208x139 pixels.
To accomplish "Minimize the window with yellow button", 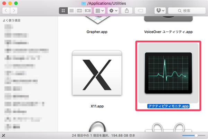I will click(x=10, y=3).
